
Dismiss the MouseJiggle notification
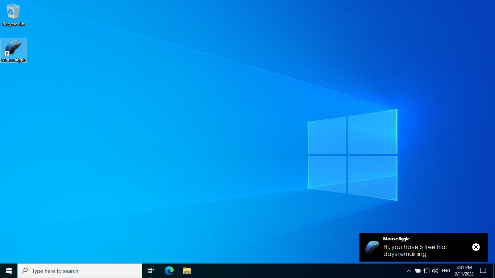click(x=476, y=247)
